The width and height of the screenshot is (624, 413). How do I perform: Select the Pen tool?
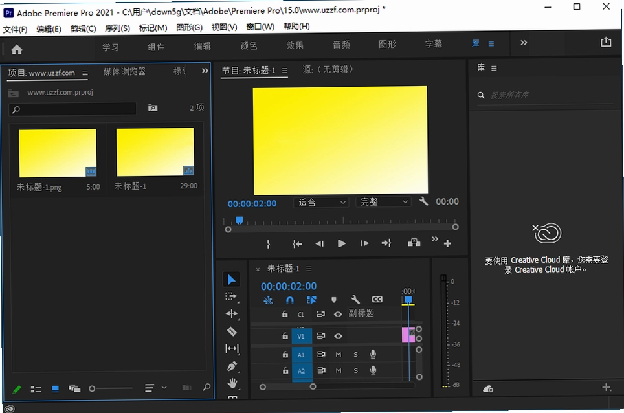click(232, 366)
